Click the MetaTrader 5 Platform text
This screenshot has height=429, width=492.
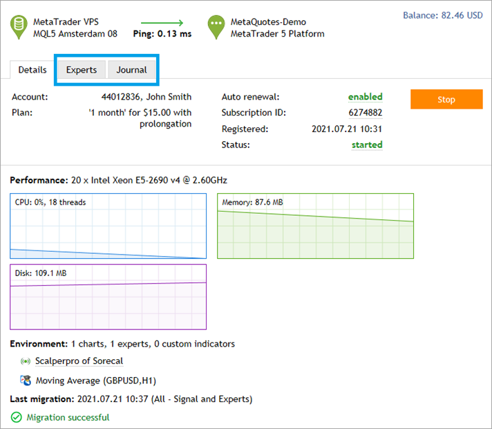click(x=277, y=34)
